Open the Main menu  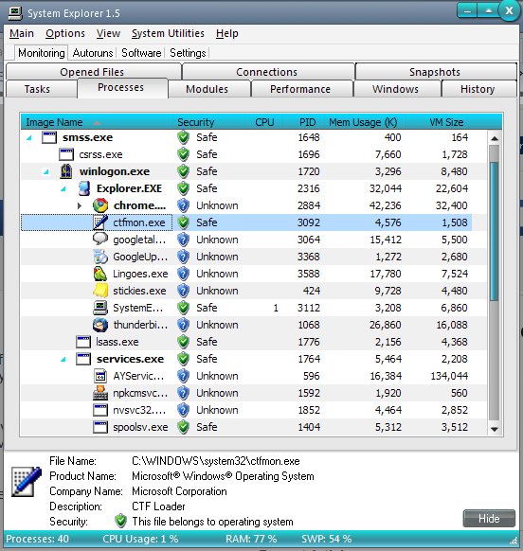[22, 33]
